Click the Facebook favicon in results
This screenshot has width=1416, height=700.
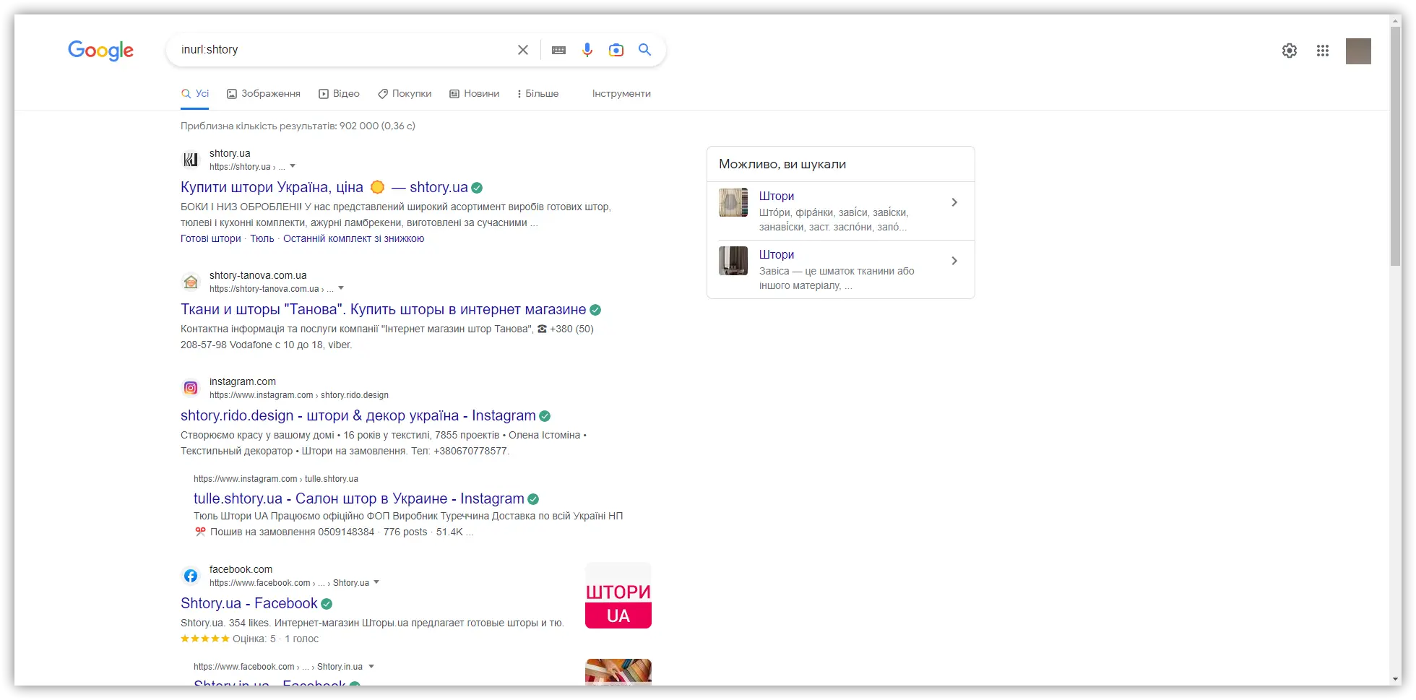(x=191, y=576)
